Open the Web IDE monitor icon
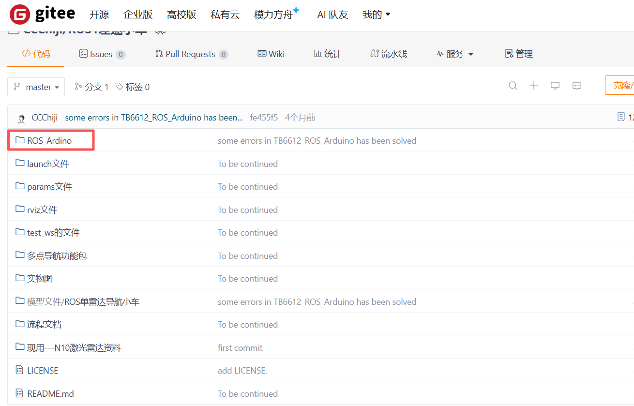Viewport: 634px width, 406px height. point(555,86)
